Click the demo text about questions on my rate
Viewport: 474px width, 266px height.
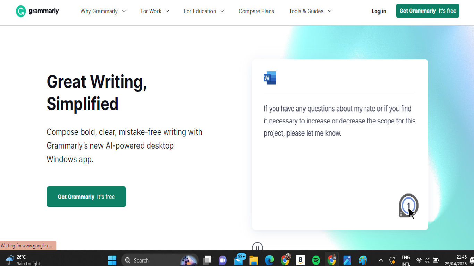(x=339, y=121)
